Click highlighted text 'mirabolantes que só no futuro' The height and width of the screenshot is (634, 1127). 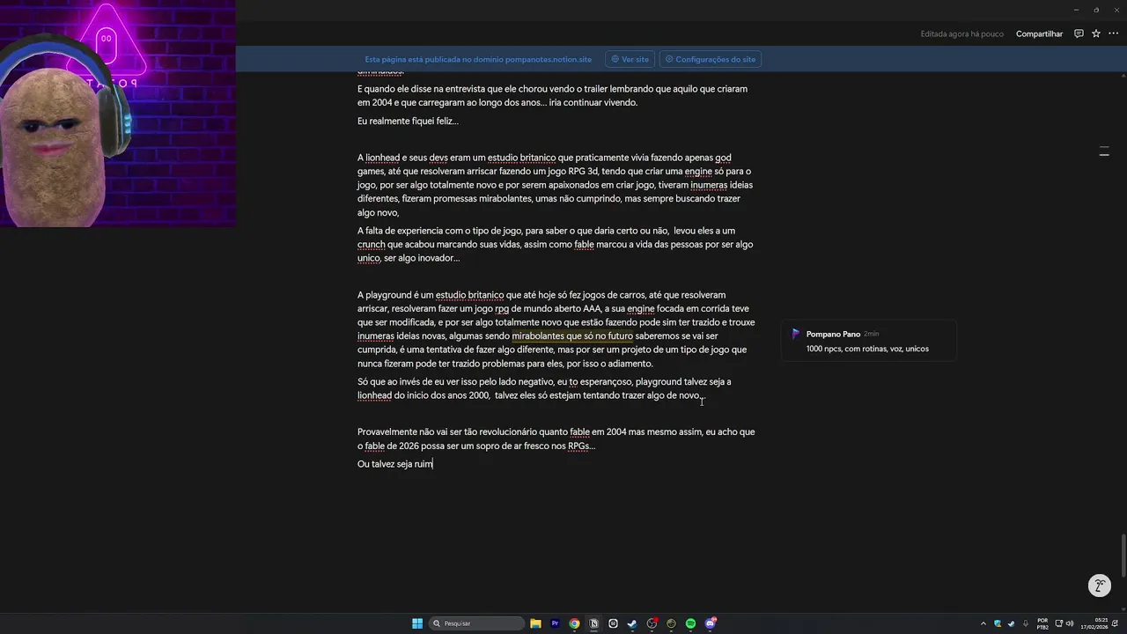(572, 335)
